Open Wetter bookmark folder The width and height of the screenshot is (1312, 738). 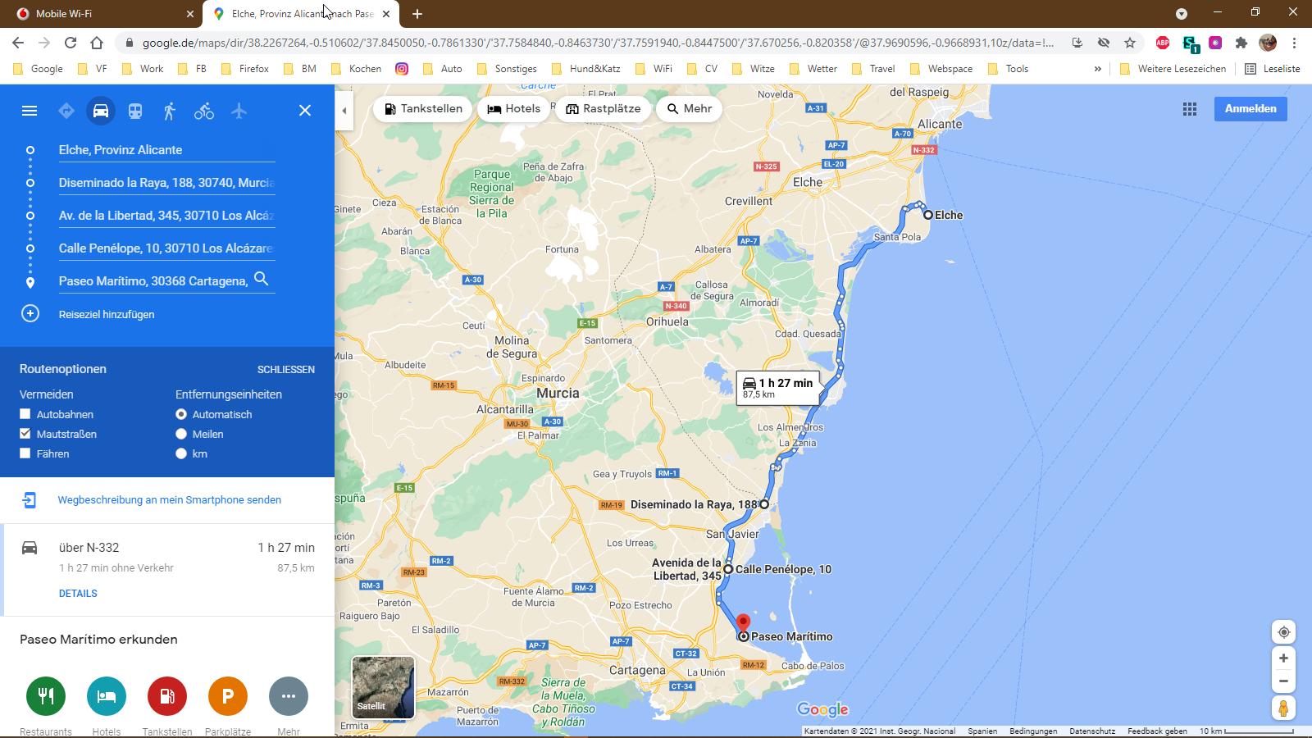[x=813, y=69]
